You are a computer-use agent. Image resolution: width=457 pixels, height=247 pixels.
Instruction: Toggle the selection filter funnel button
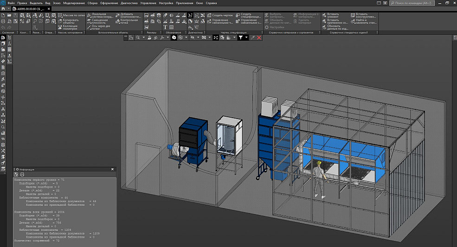(241, 38)
